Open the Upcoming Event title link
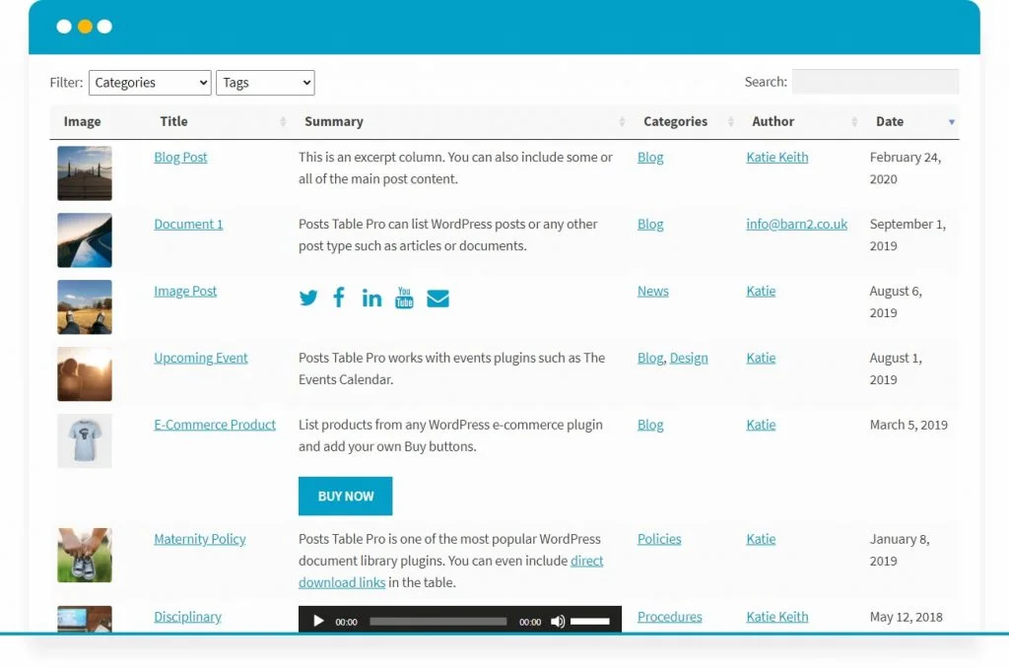This screenshot has height=668, width=1009. (201, 358)
